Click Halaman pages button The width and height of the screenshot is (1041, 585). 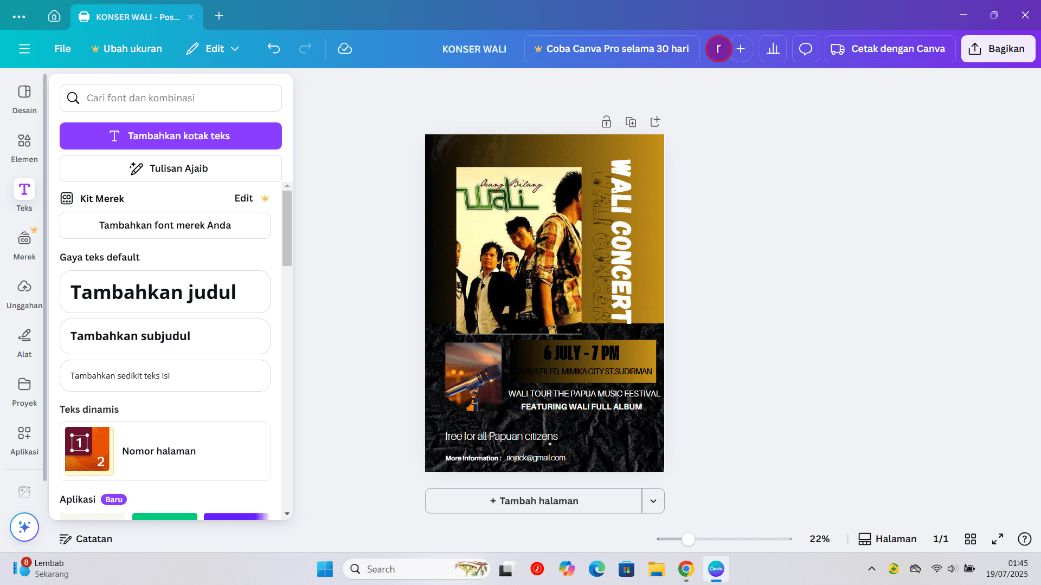pos(888,539)
